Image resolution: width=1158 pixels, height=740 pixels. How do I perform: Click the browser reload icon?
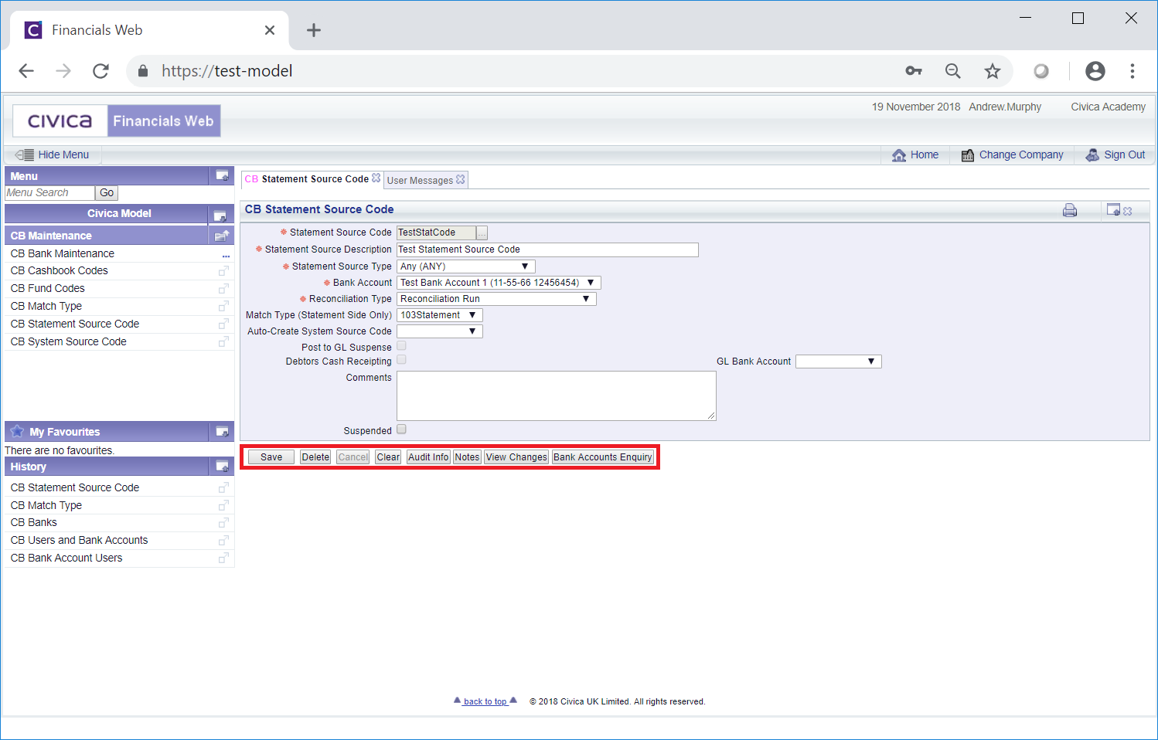pos(100,71)
